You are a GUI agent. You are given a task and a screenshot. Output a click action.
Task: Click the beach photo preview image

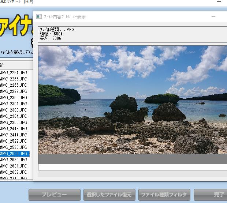pyautogui.click(x=133, y=99)
